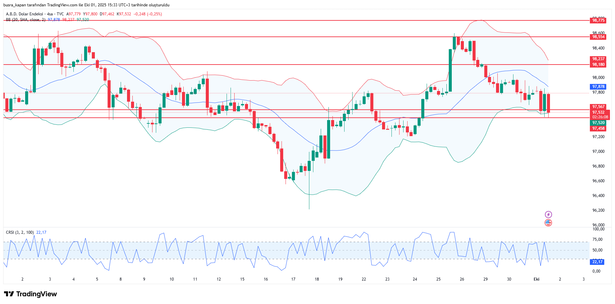Click date 17 on the time axis
The width and height of the screenshot is (615, 304).
[293, 279]
